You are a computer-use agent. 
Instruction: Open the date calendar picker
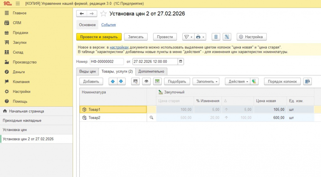[181, 62]
